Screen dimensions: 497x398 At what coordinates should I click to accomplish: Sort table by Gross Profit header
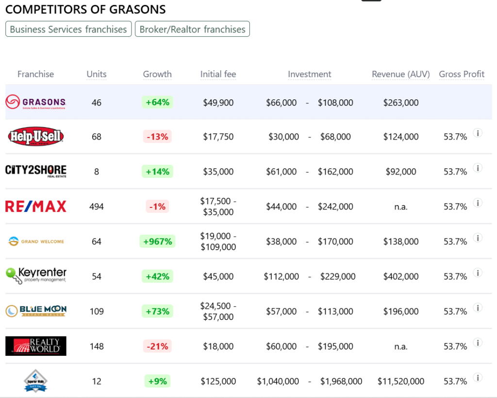click(x=462, y=74)
